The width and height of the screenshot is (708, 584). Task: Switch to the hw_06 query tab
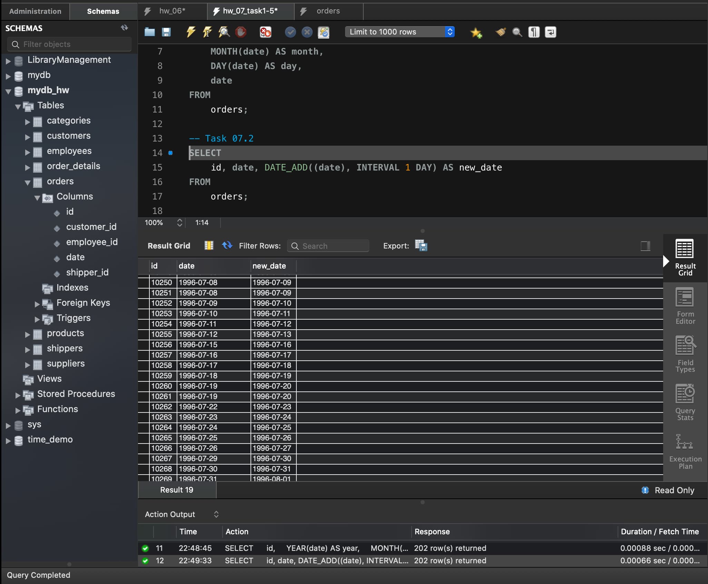tap(172, 11)
